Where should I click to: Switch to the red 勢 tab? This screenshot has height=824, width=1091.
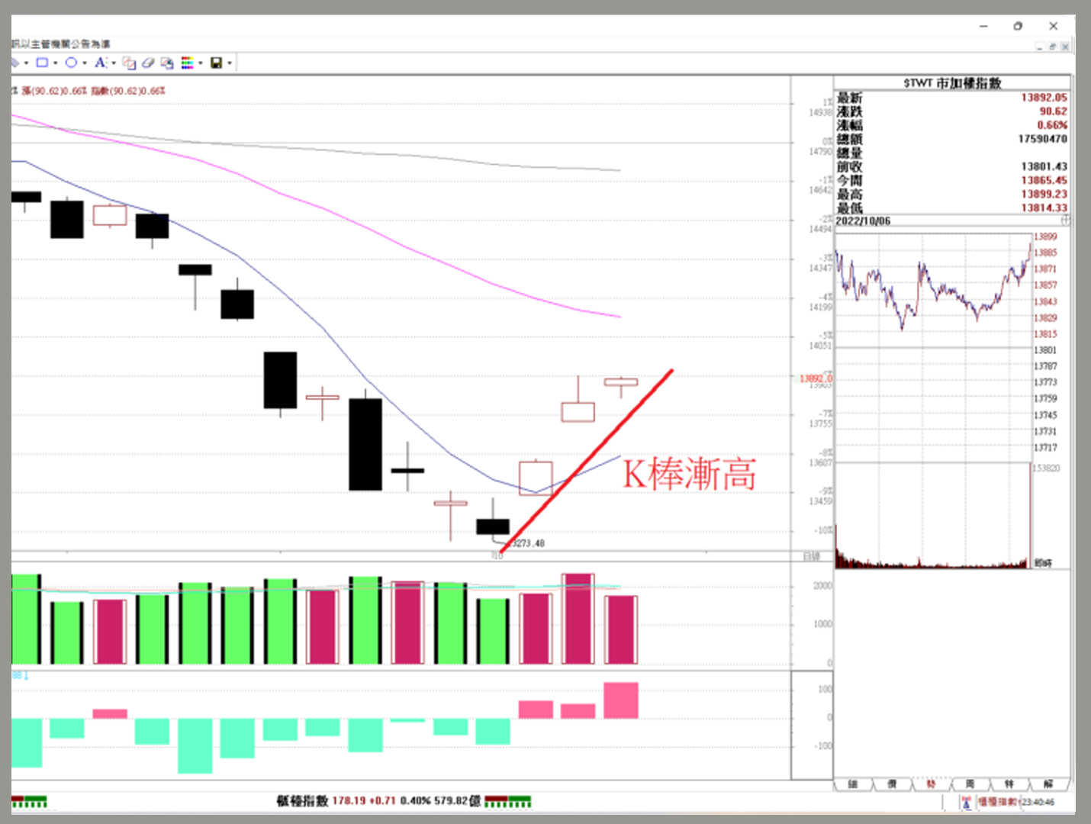pyautogui.click(x=931, y=784)
